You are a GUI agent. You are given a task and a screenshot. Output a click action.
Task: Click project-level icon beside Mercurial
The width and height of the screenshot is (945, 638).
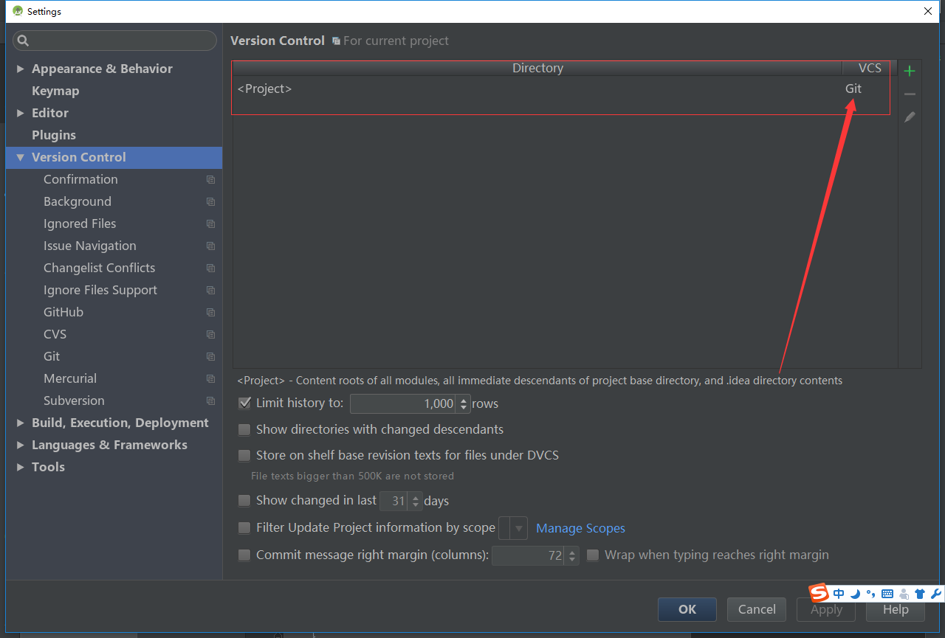tap(210, 378)
